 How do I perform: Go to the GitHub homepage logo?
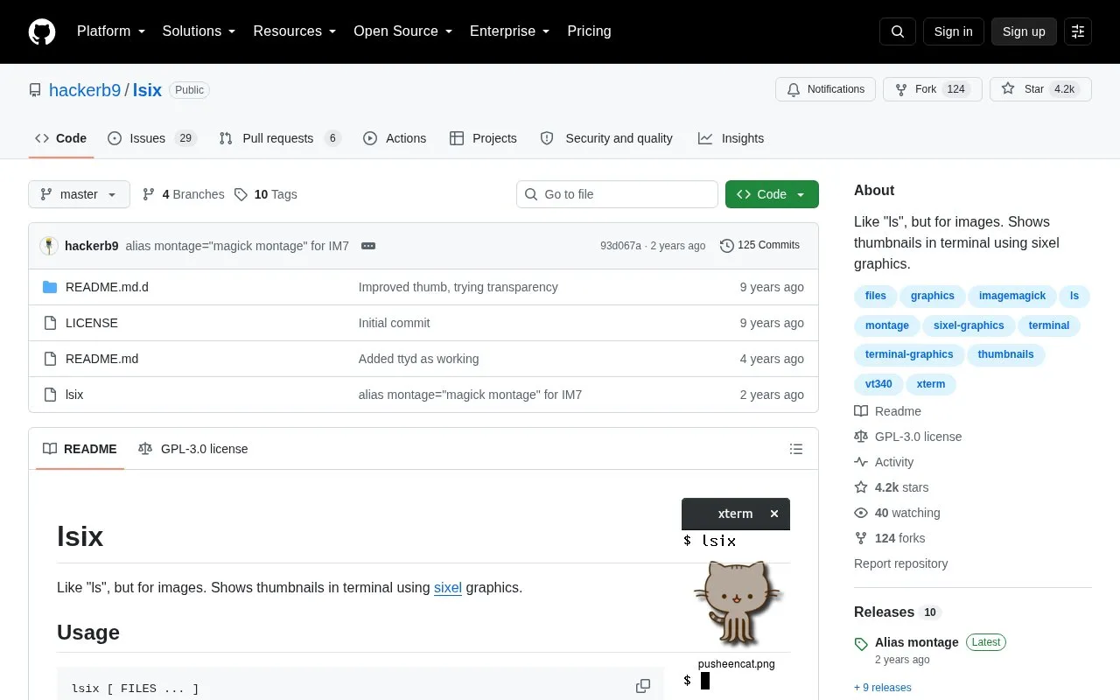click(x=42, y=31)
